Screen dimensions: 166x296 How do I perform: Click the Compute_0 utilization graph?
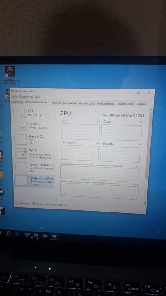coord(80,153)
